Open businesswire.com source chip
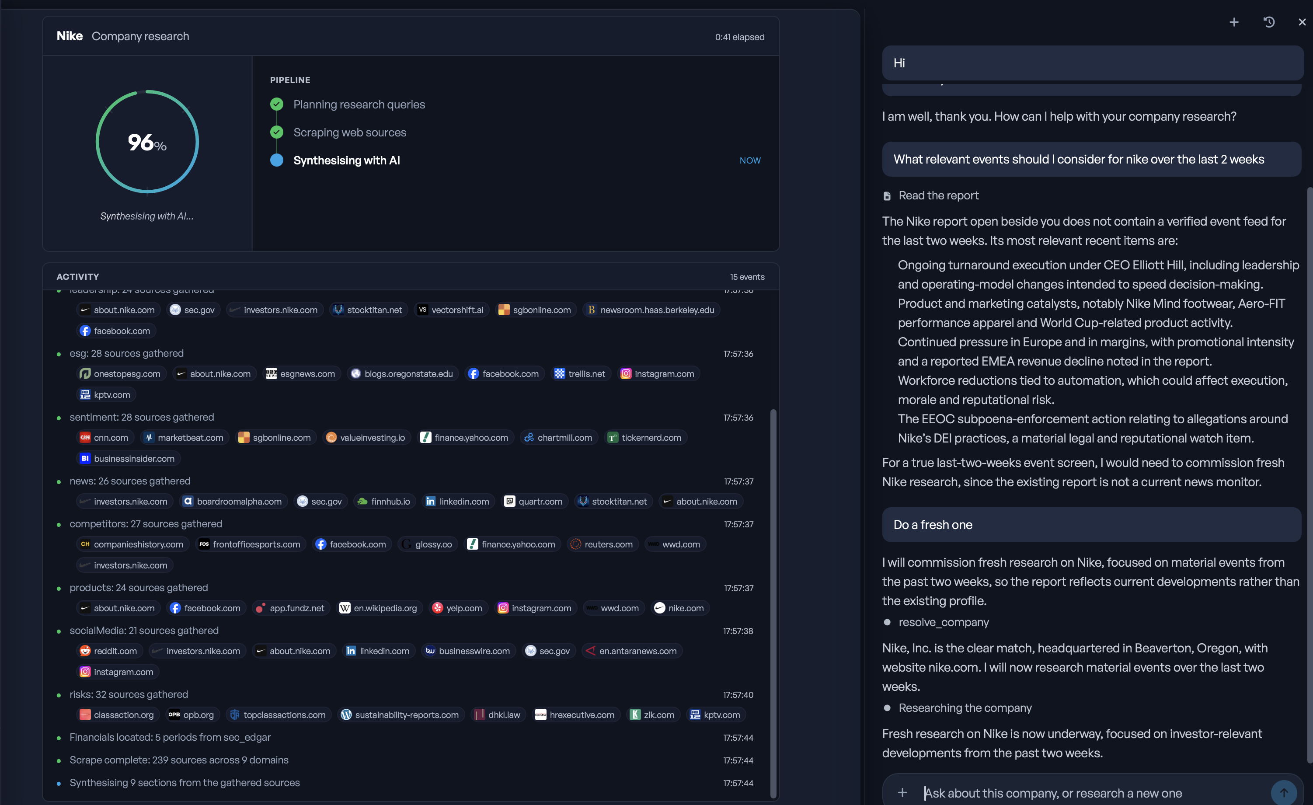The height and width of the screenshot is (805, 1313). point(468,651)
